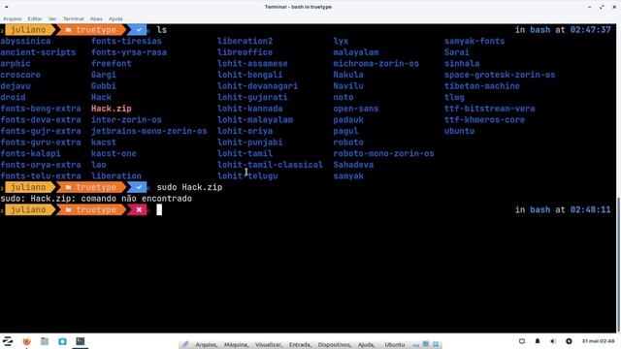The image size is (621, 349).
Task: Click the 'ttf-bitstream-vera' entry
Action: tap(489, 109)
